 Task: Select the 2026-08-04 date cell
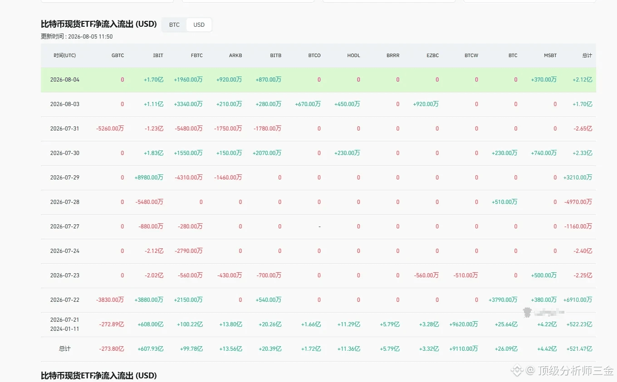point(65,80)
